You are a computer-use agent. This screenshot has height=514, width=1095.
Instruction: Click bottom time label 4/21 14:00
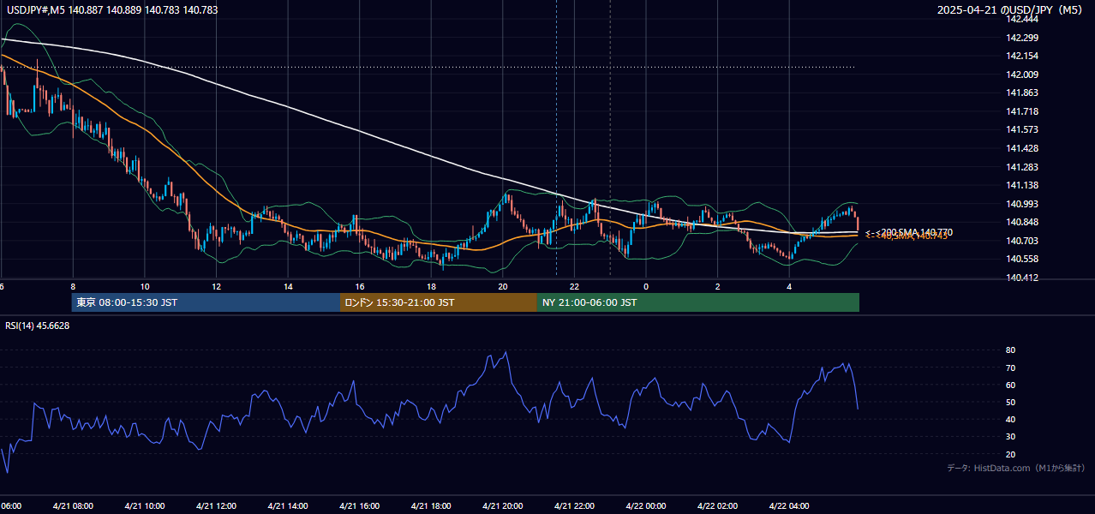288,505
